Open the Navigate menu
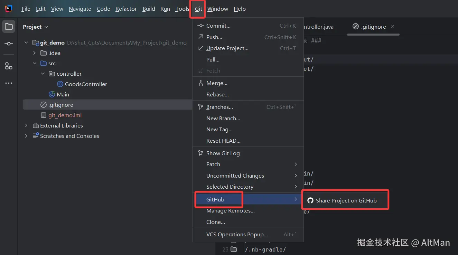Viewport: 458px width, 255px height. (80, 9)
